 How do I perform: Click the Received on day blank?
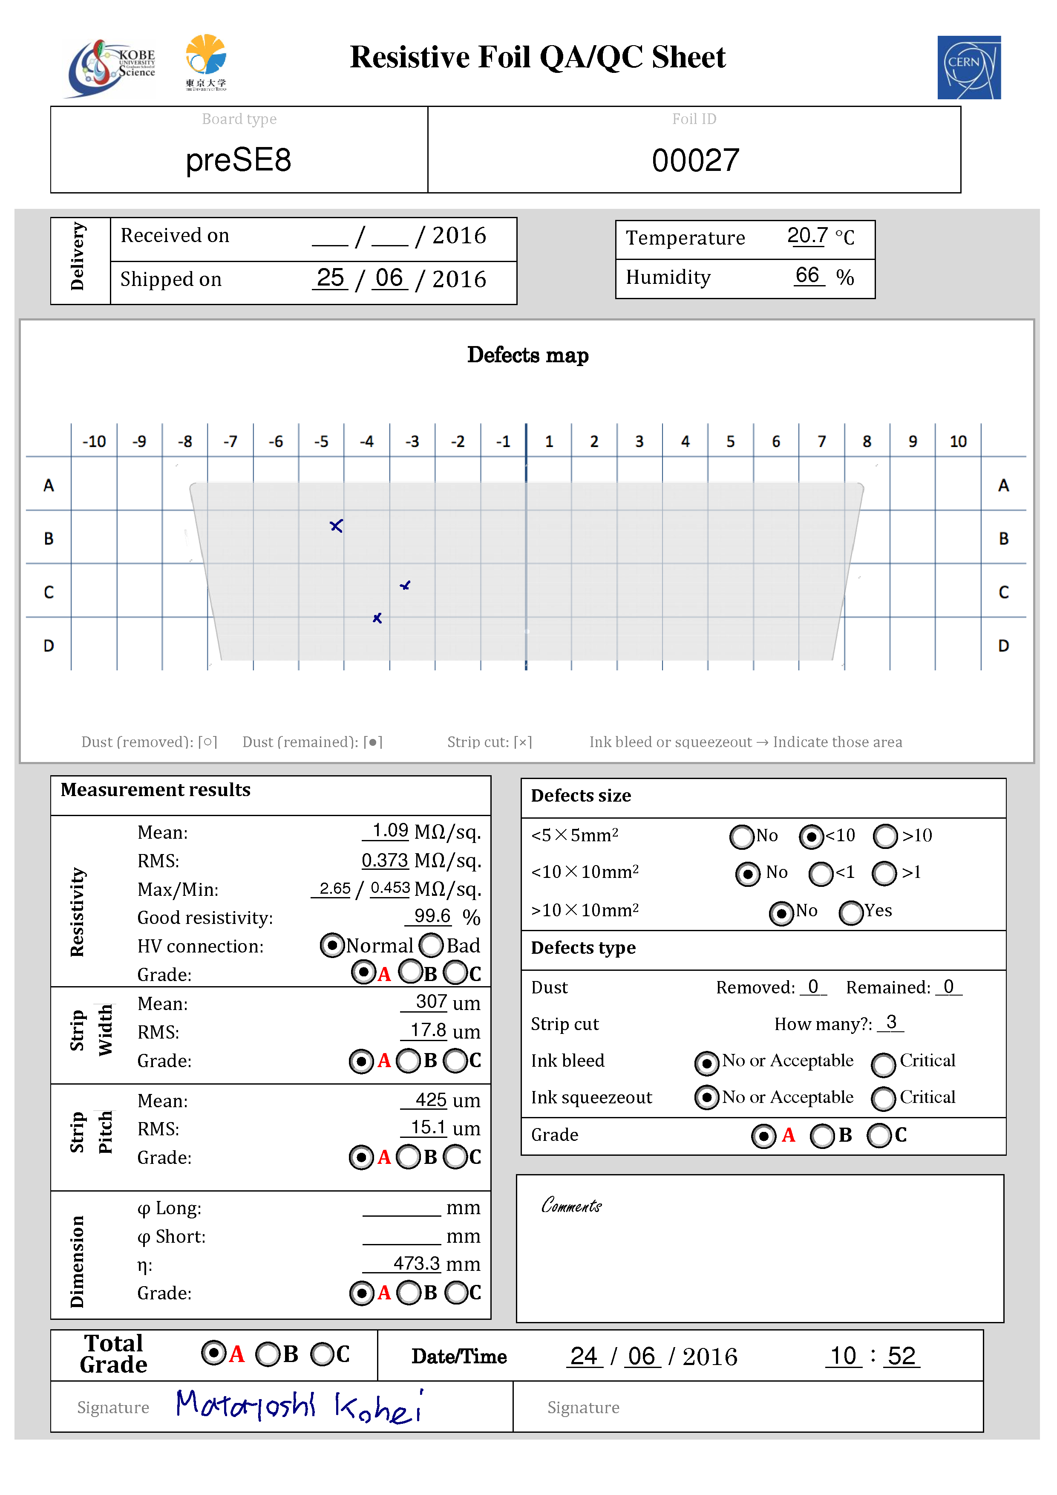(330, 237)
